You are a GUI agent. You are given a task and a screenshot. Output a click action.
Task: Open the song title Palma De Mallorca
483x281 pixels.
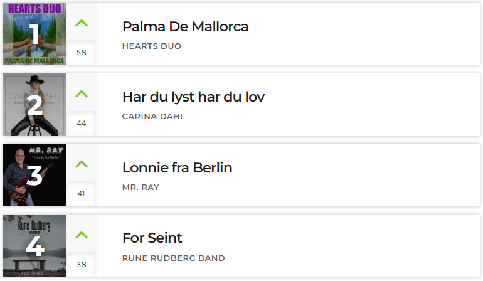pos(185,26)
